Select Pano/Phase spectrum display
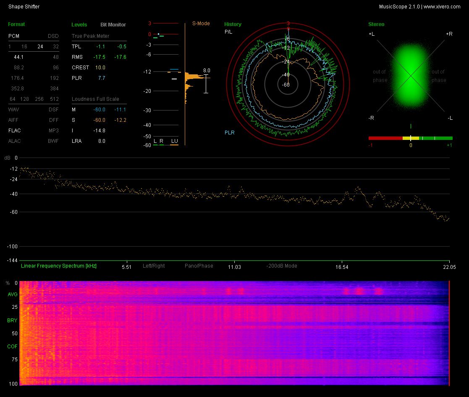This screenshot has width=469, height=397. [x=199, y=266]
